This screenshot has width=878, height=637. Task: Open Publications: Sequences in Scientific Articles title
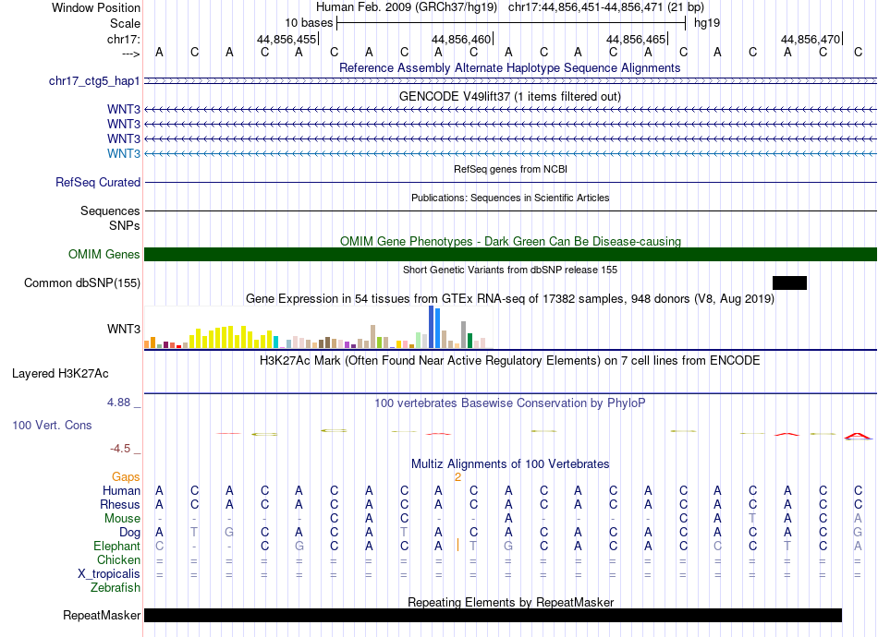point(510,198)
